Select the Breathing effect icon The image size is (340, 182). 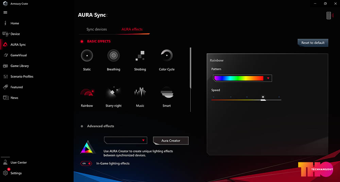(114, 55)
